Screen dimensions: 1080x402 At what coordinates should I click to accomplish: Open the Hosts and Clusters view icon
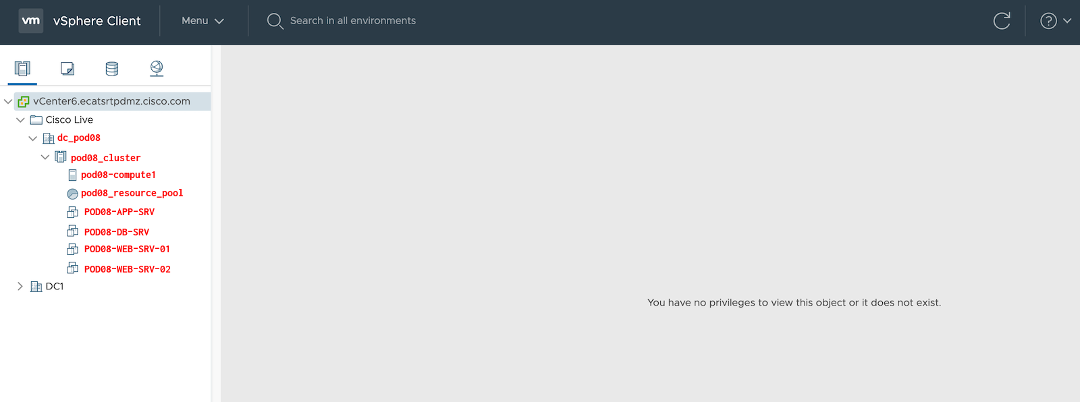[22, 69]
